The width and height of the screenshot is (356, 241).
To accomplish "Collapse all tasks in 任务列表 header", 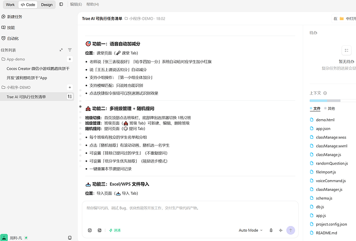I will (61, 50).
